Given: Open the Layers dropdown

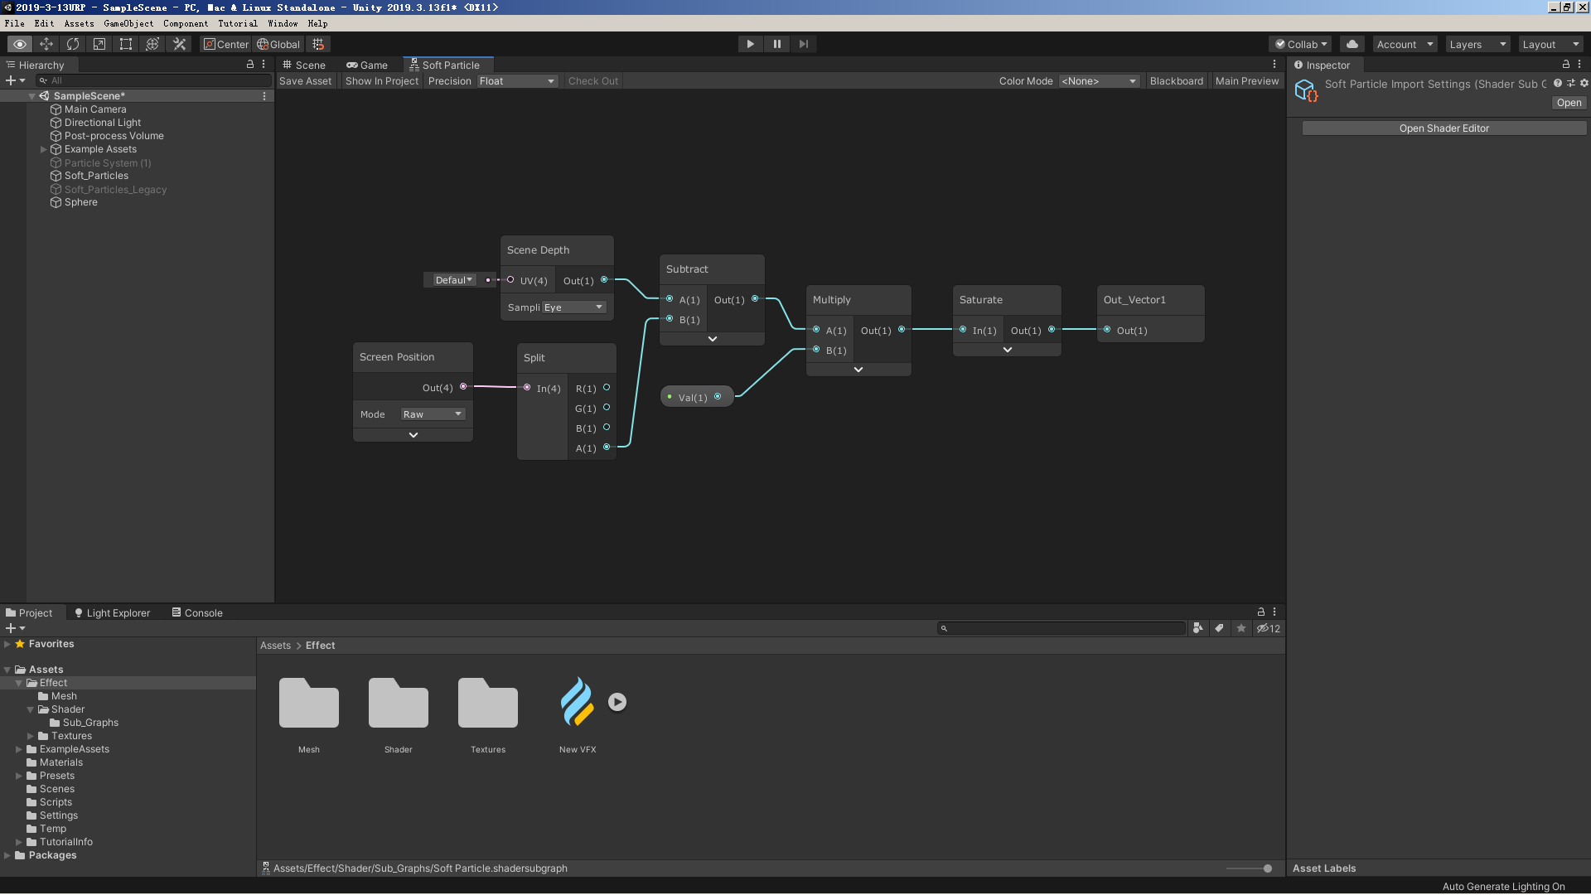Looking at the screenshot, I should pyautogui.click(x=1477, y=44).
